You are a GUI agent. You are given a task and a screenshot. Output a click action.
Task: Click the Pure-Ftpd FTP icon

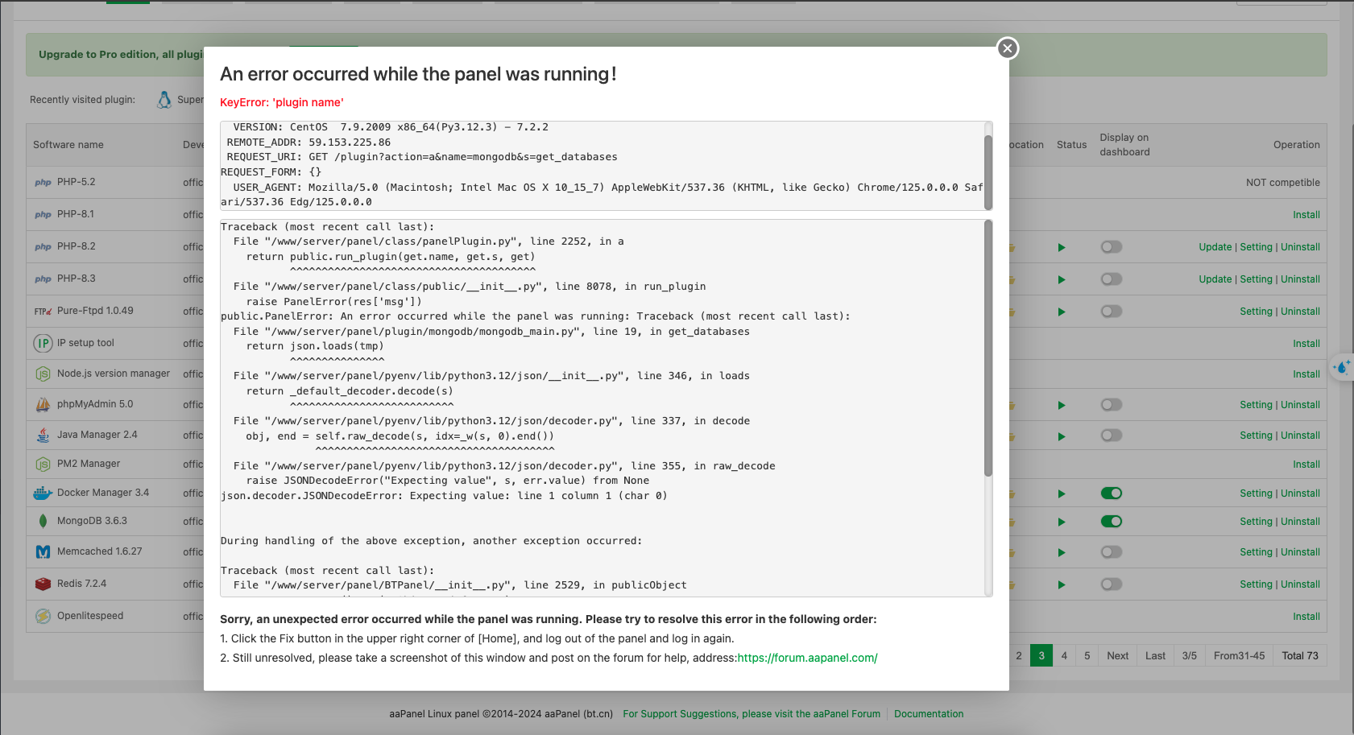43,312
